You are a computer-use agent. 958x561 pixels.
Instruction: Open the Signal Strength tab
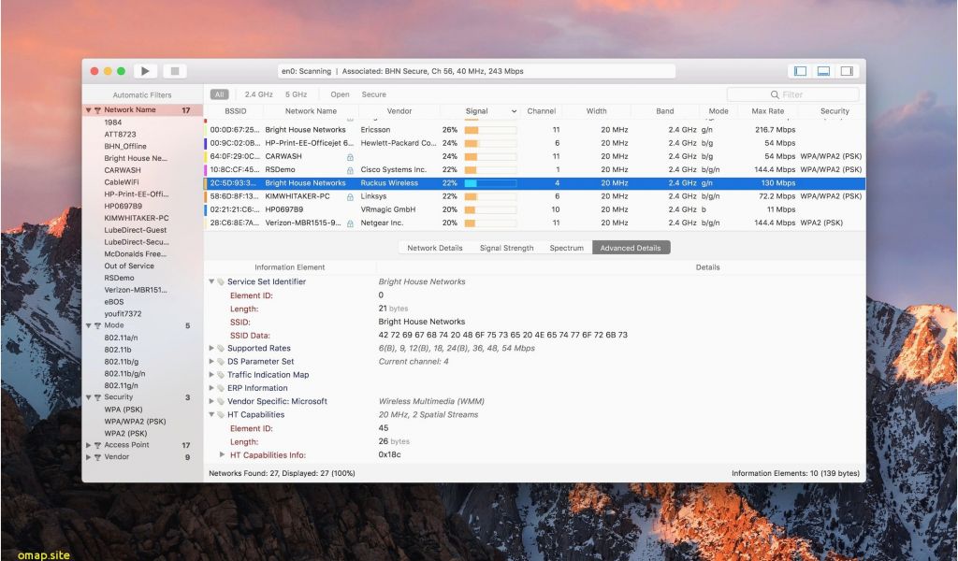(x=506, y=248)
